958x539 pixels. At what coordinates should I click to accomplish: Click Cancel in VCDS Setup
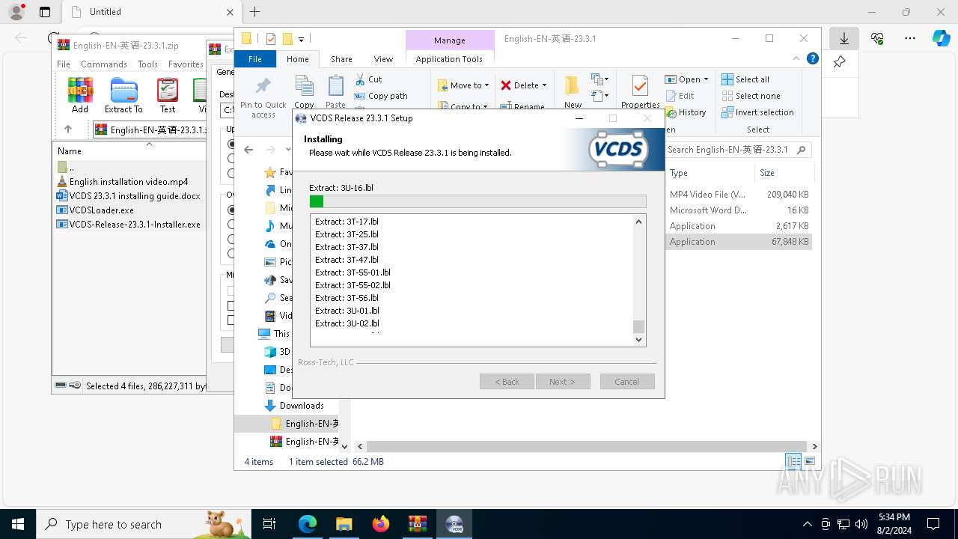pyautogui.click(x=627, y=382)
